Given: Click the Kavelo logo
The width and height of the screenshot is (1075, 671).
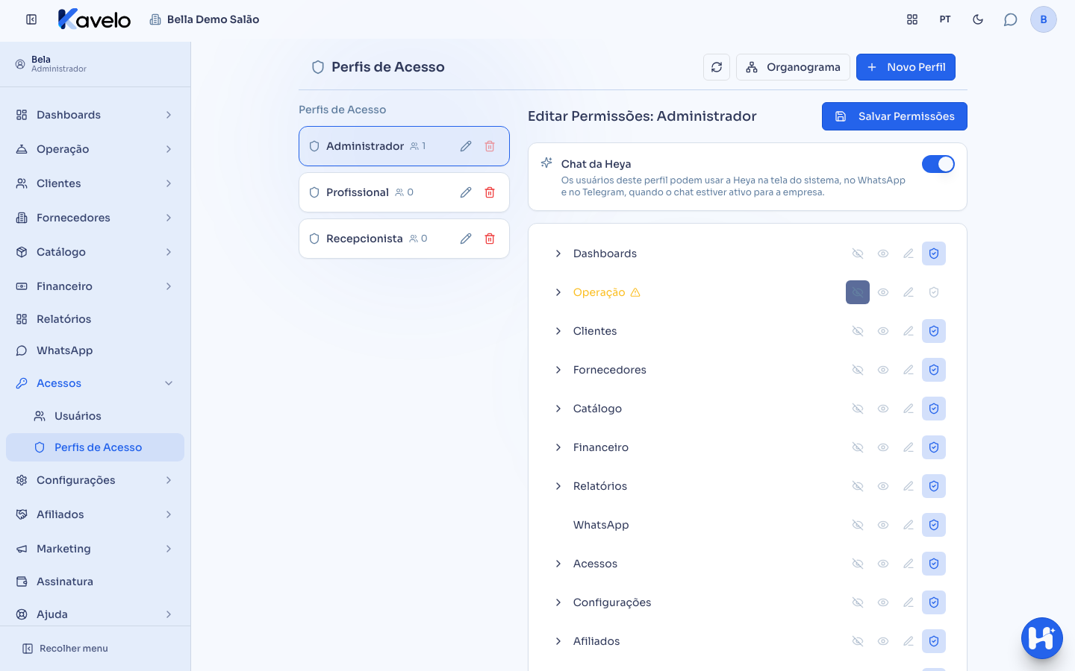Looking at the screenshot, I should pyautogui.click(x=94, y=19).
